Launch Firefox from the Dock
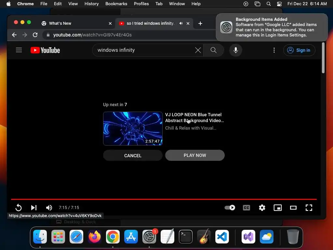 [95, 236]
